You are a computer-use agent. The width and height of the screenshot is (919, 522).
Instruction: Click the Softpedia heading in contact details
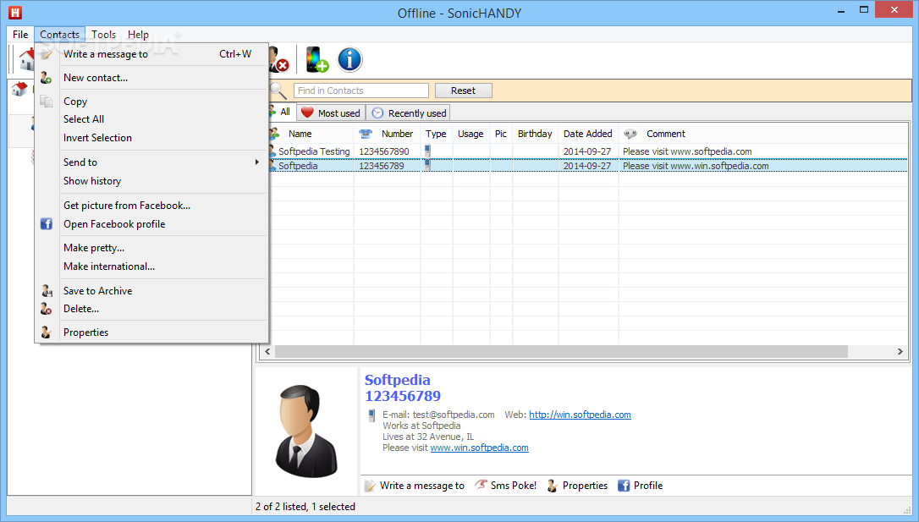pos(398,380)
